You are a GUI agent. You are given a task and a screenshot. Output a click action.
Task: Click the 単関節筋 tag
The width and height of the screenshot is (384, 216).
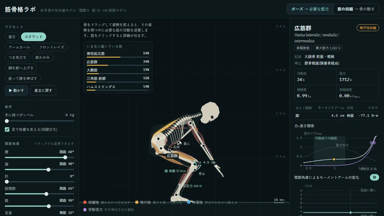[303, 48]
